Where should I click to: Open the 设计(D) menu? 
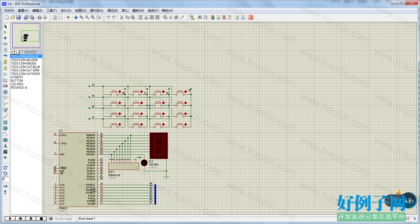[x=66, y=11]
